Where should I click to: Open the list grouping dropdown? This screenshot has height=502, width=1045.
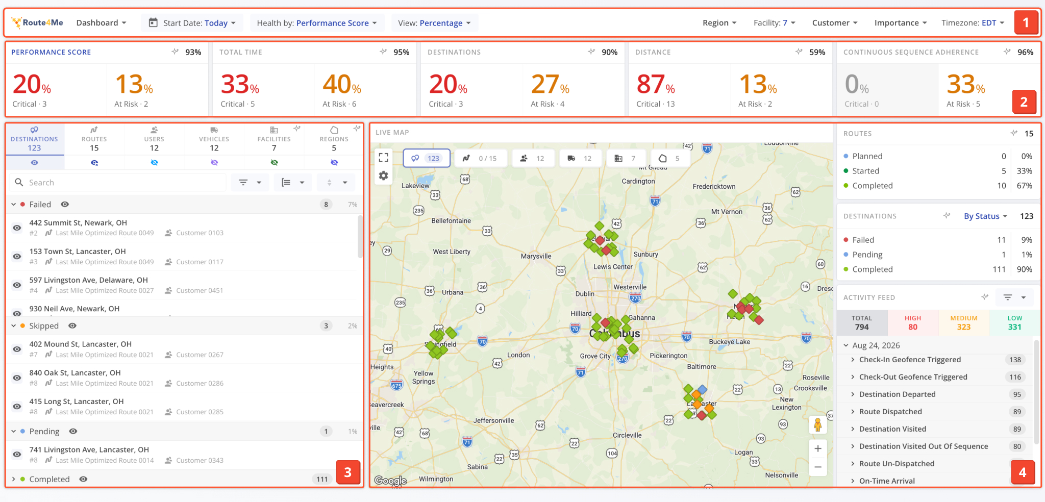[293, 182]
